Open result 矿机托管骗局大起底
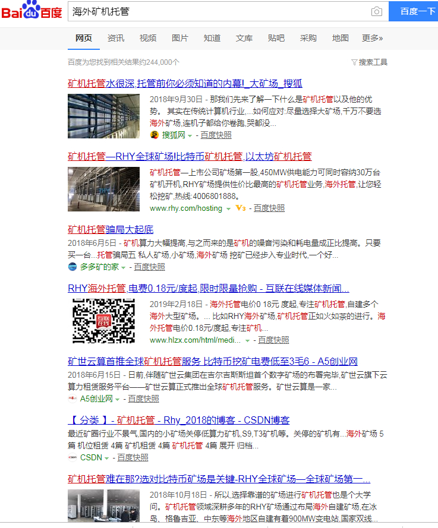 coord(111,230)
